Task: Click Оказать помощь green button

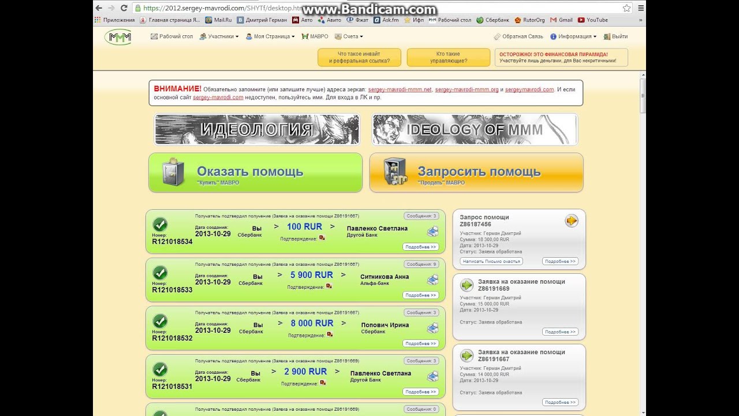Action: tap(255, 172)
